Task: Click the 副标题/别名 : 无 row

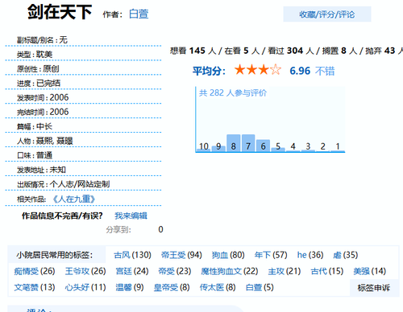Action: coord(83,40)
